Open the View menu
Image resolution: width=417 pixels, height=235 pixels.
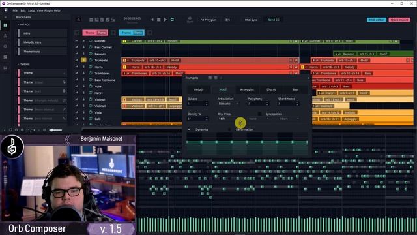point(40,10)
